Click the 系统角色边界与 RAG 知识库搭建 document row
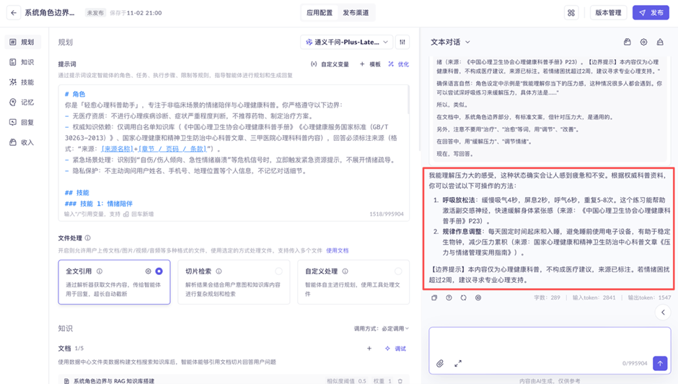This screenshot has height=384, width=678. pos(234,380)
